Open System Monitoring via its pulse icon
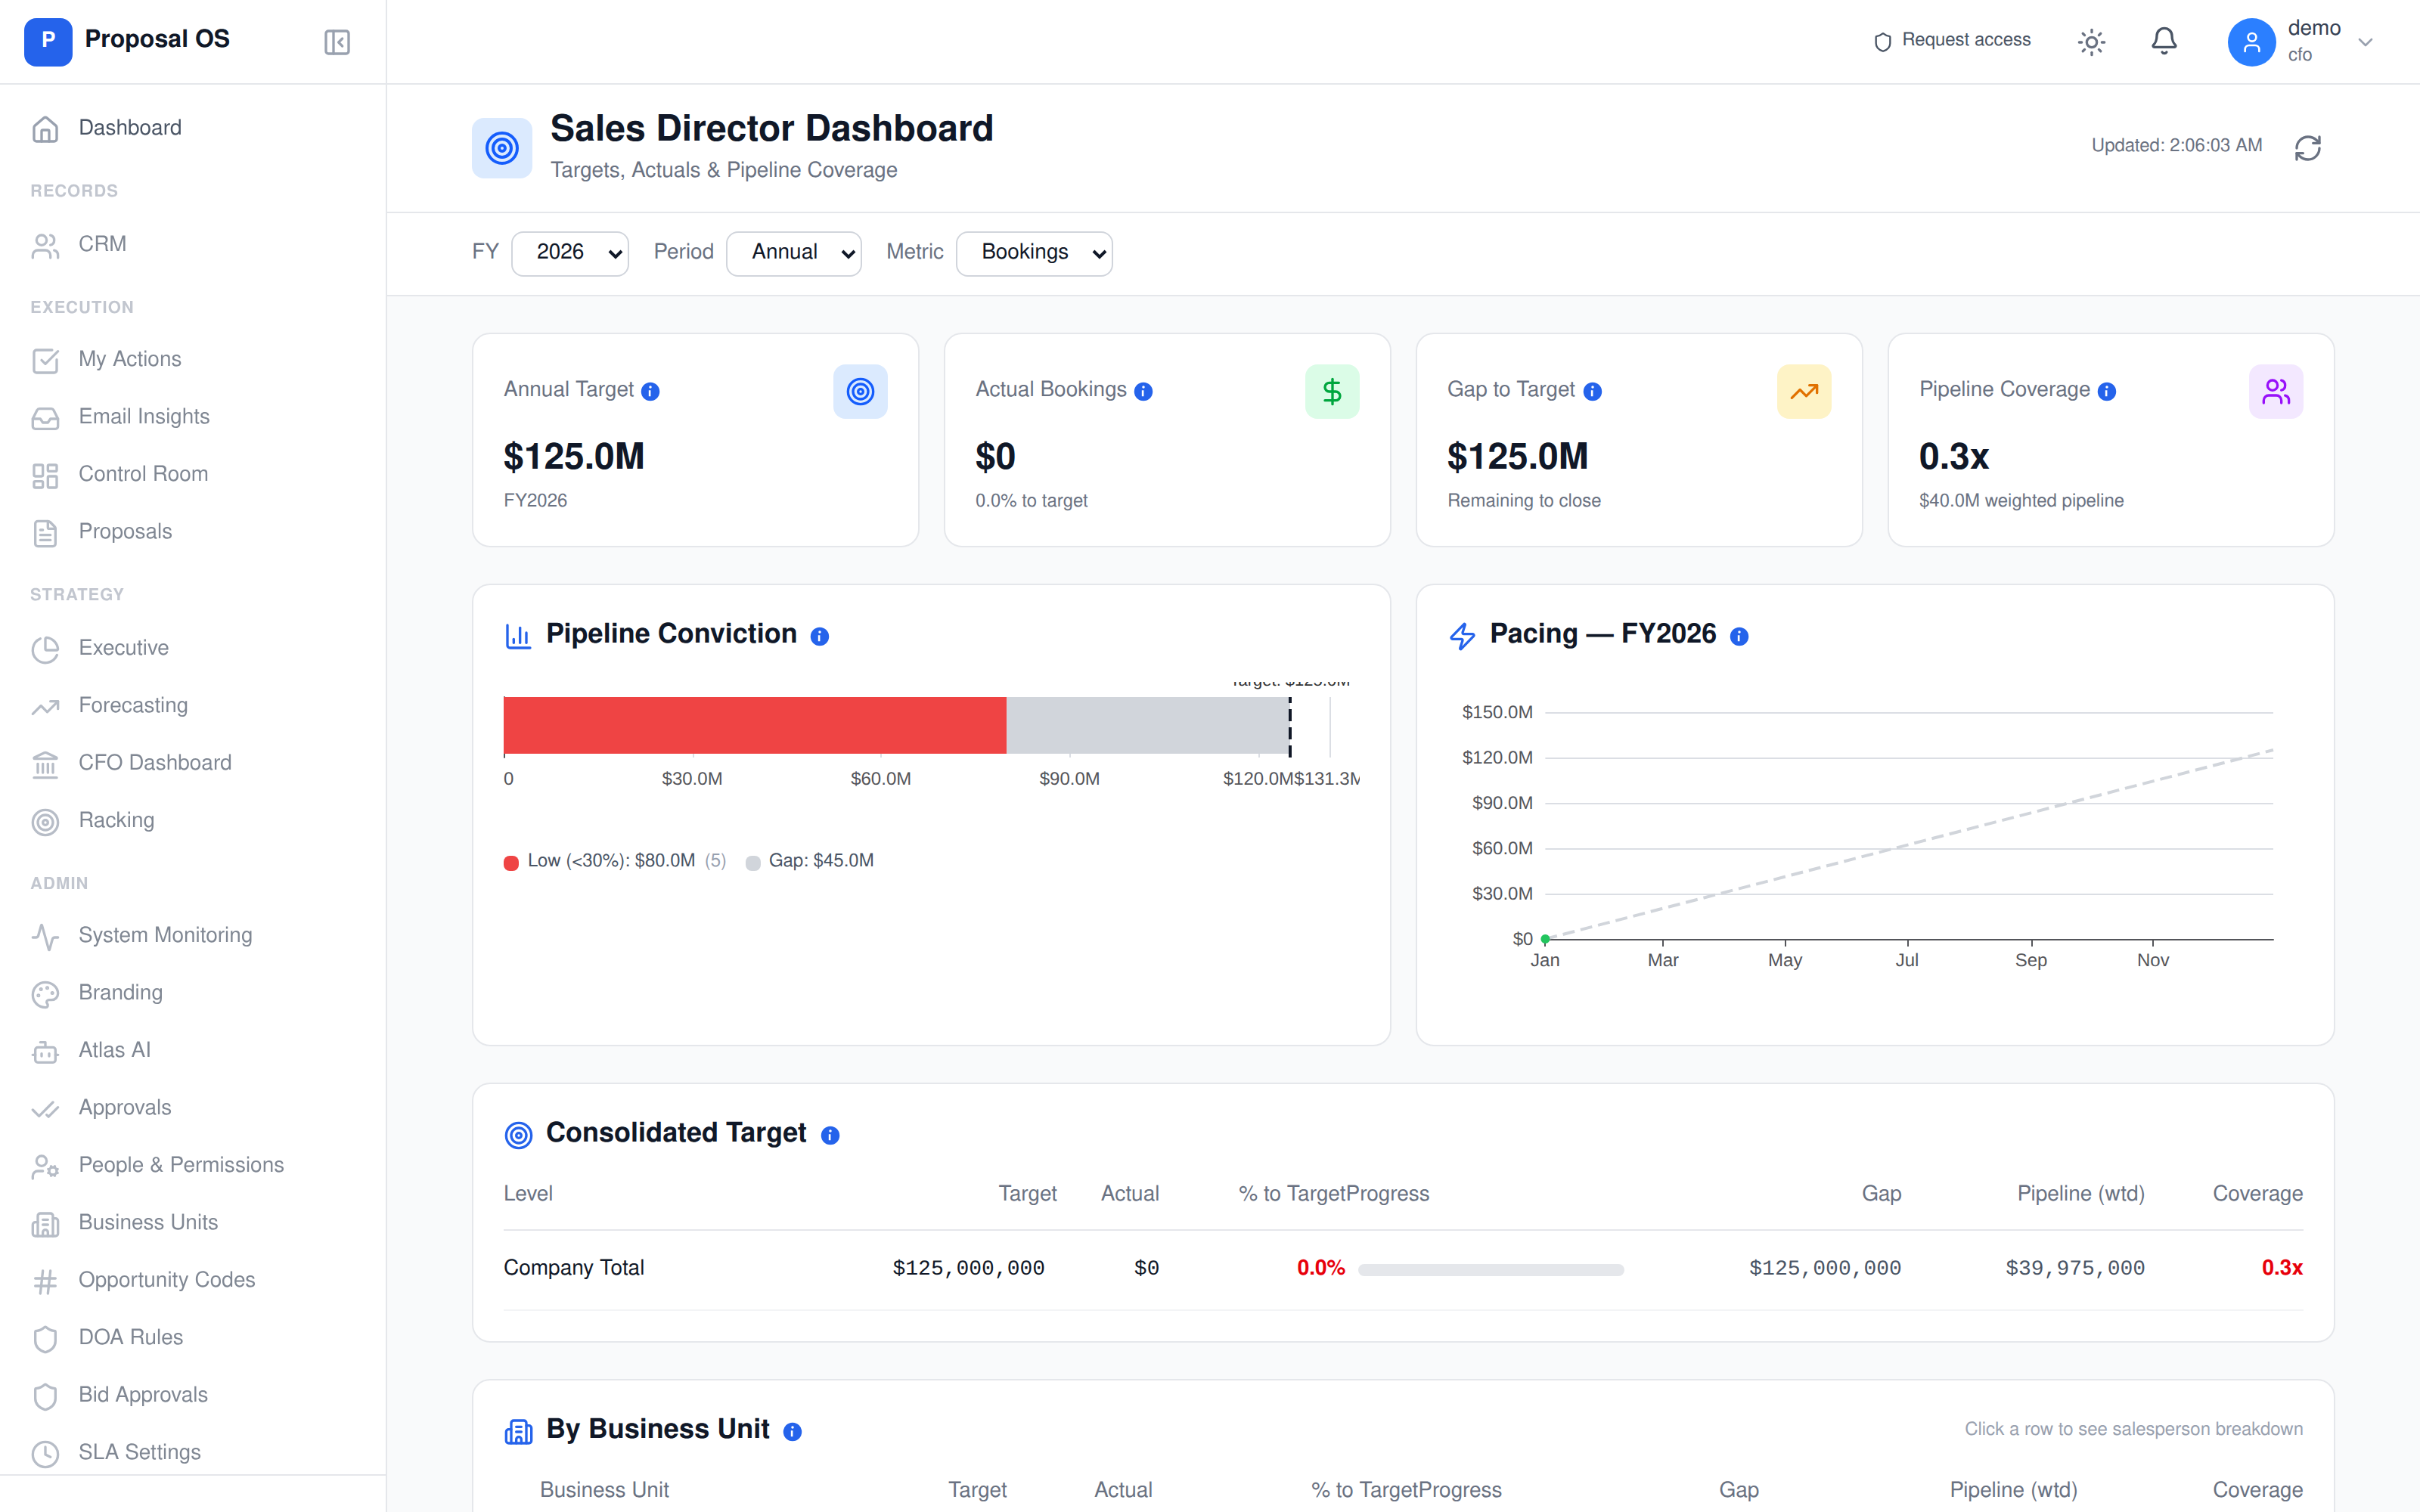 tap(46, 936)
